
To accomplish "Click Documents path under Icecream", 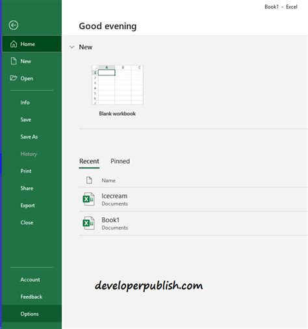I will click(x=114, y=204).
